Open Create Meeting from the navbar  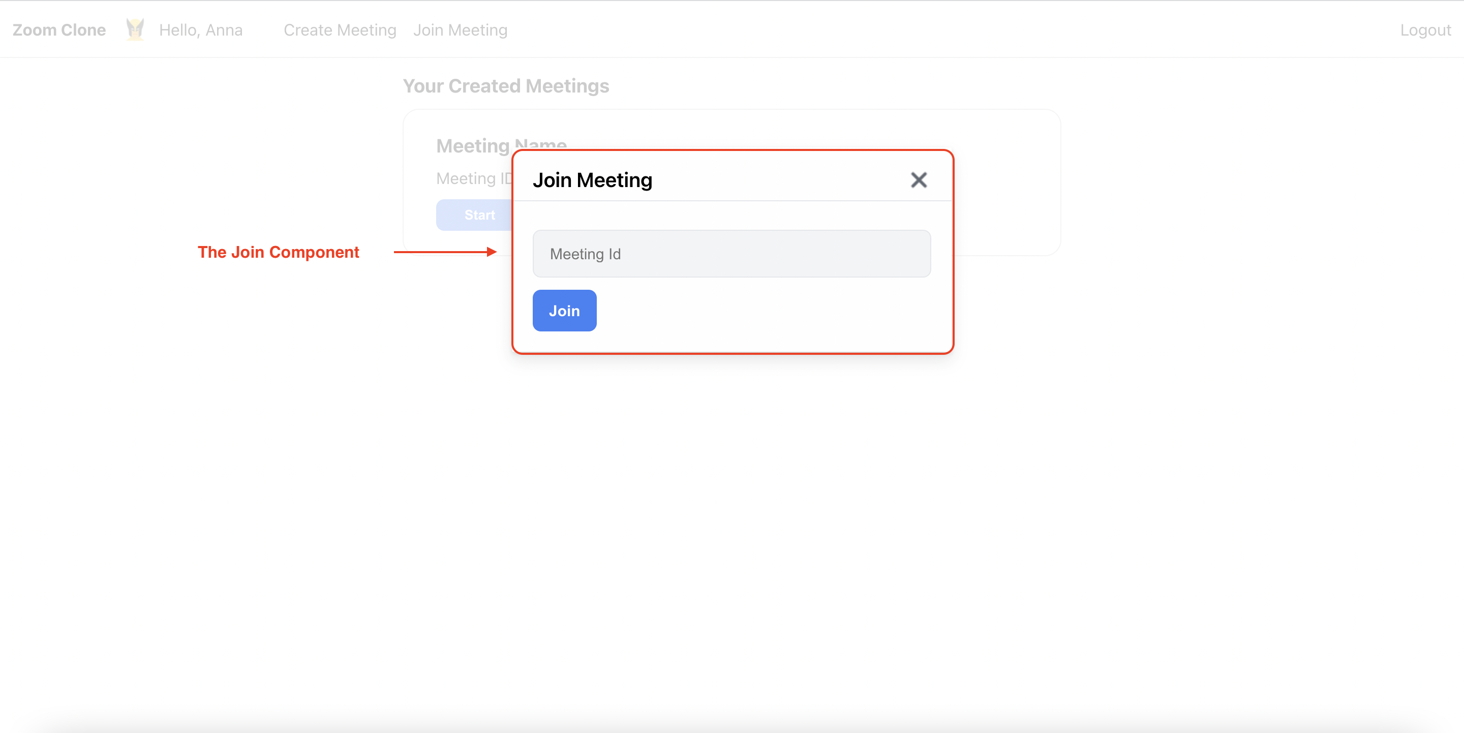pyautogui.click(x=340, y=30)
